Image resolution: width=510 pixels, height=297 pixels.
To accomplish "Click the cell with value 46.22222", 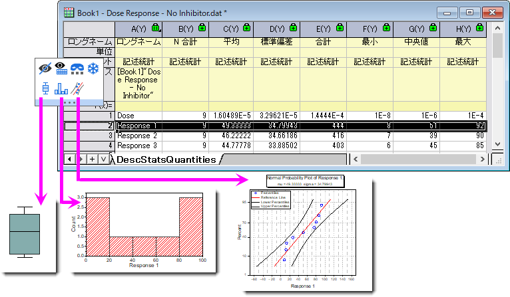I will [x=231, y=136].
